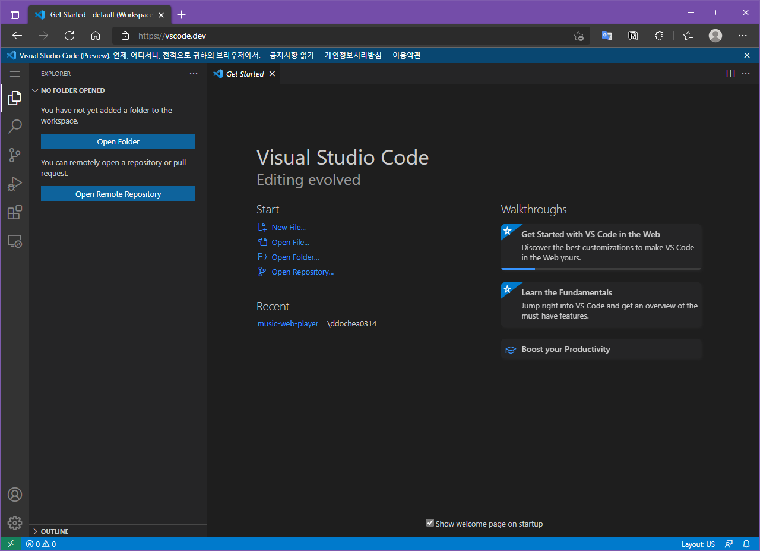Viewport: 760px width, 551px height.
Task: Refresh the browser page
Action: [69, 36]
